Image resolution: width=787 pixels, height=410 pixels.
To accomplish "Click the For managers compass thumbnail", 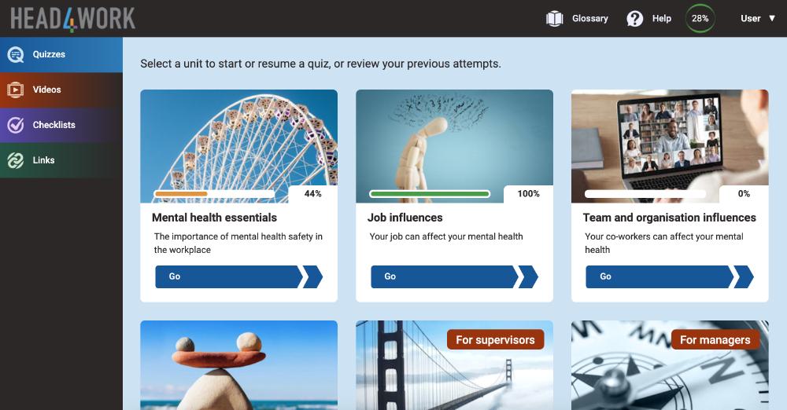I will pos(670,365).
